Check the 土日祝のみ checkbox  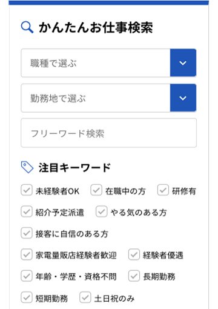[x=85, y=297]
